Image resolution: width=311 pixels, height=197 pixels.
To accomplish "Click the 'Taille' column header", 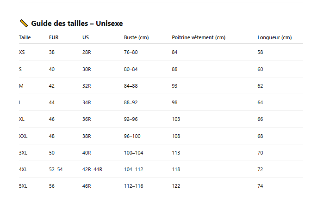I will point(25,37).
